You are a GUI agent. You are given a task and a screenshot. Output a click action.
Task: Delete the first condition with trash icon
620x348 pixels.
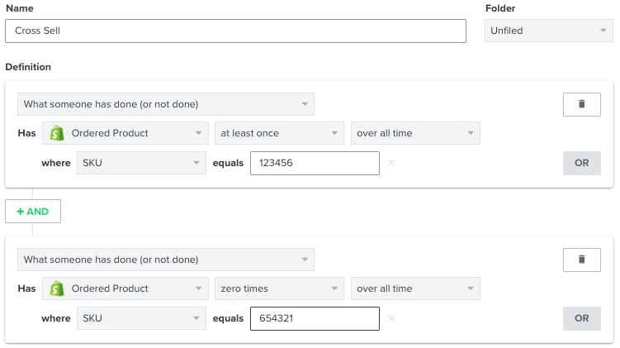pos(581,104)
